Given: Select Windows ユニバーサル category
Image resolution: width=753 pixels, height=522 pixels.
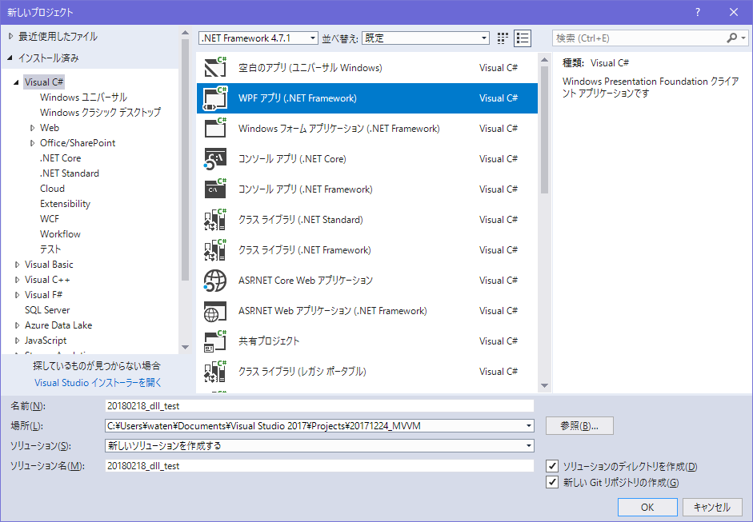Looking at the screenshot, I should tap(83, 98).
